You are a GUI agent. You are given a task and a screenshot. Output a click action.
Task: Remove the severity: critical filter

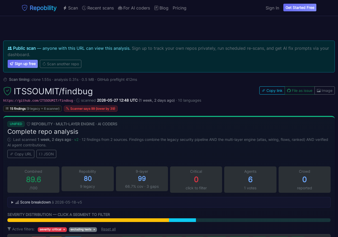64,230
